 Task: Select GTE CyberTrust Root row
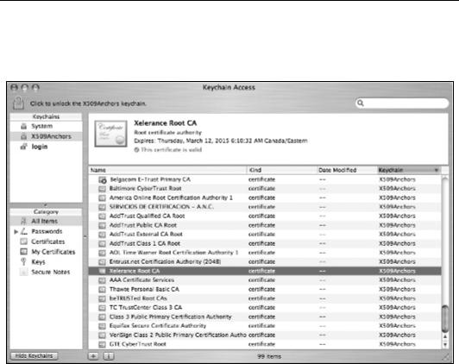click(x=265, y=344)
